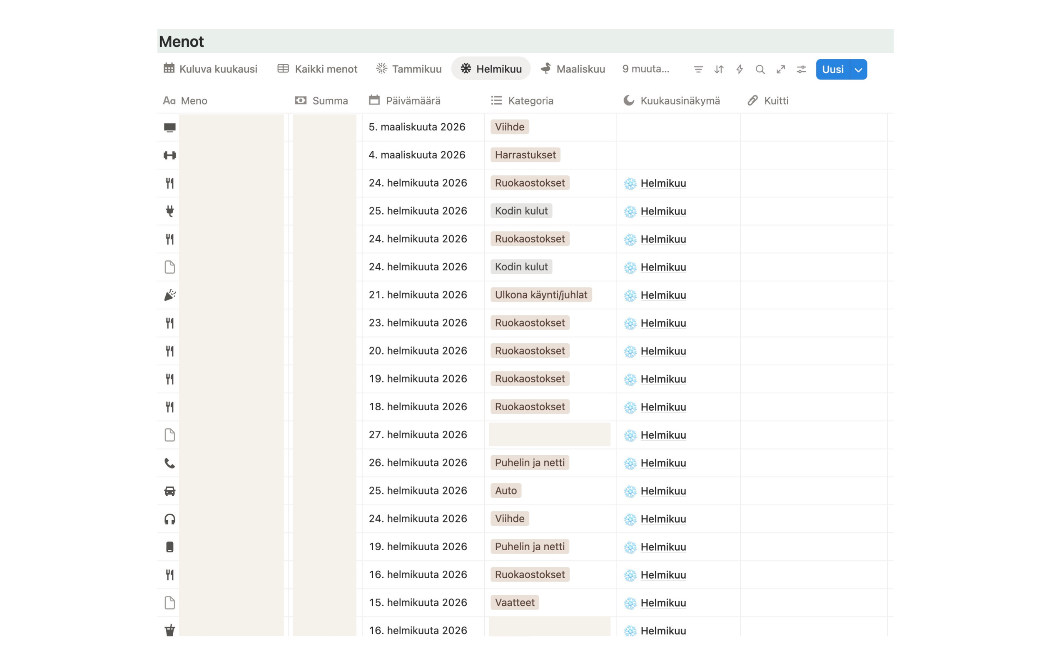Click the headphones icon in Viihde row

point(169,519)
